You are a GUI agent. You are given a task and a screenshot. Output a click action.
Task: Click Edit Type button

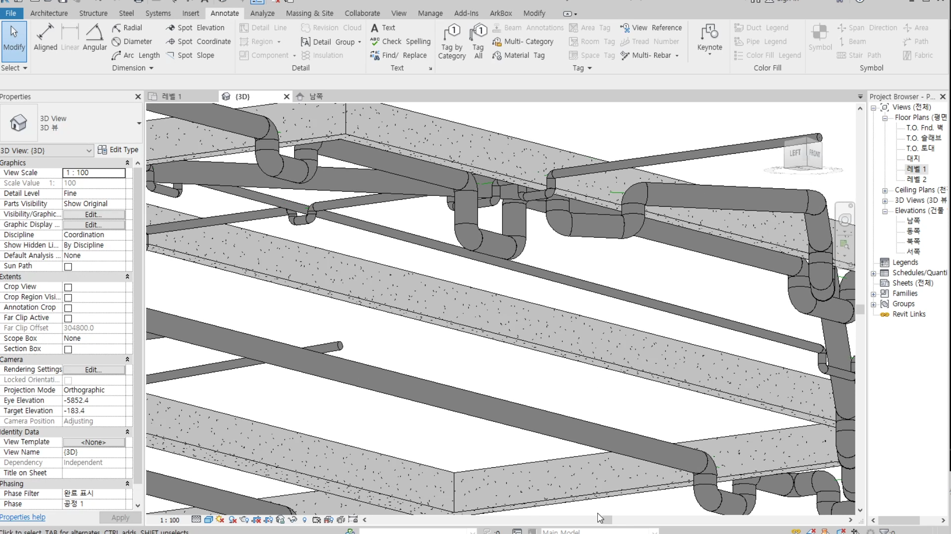coord(118,150)
